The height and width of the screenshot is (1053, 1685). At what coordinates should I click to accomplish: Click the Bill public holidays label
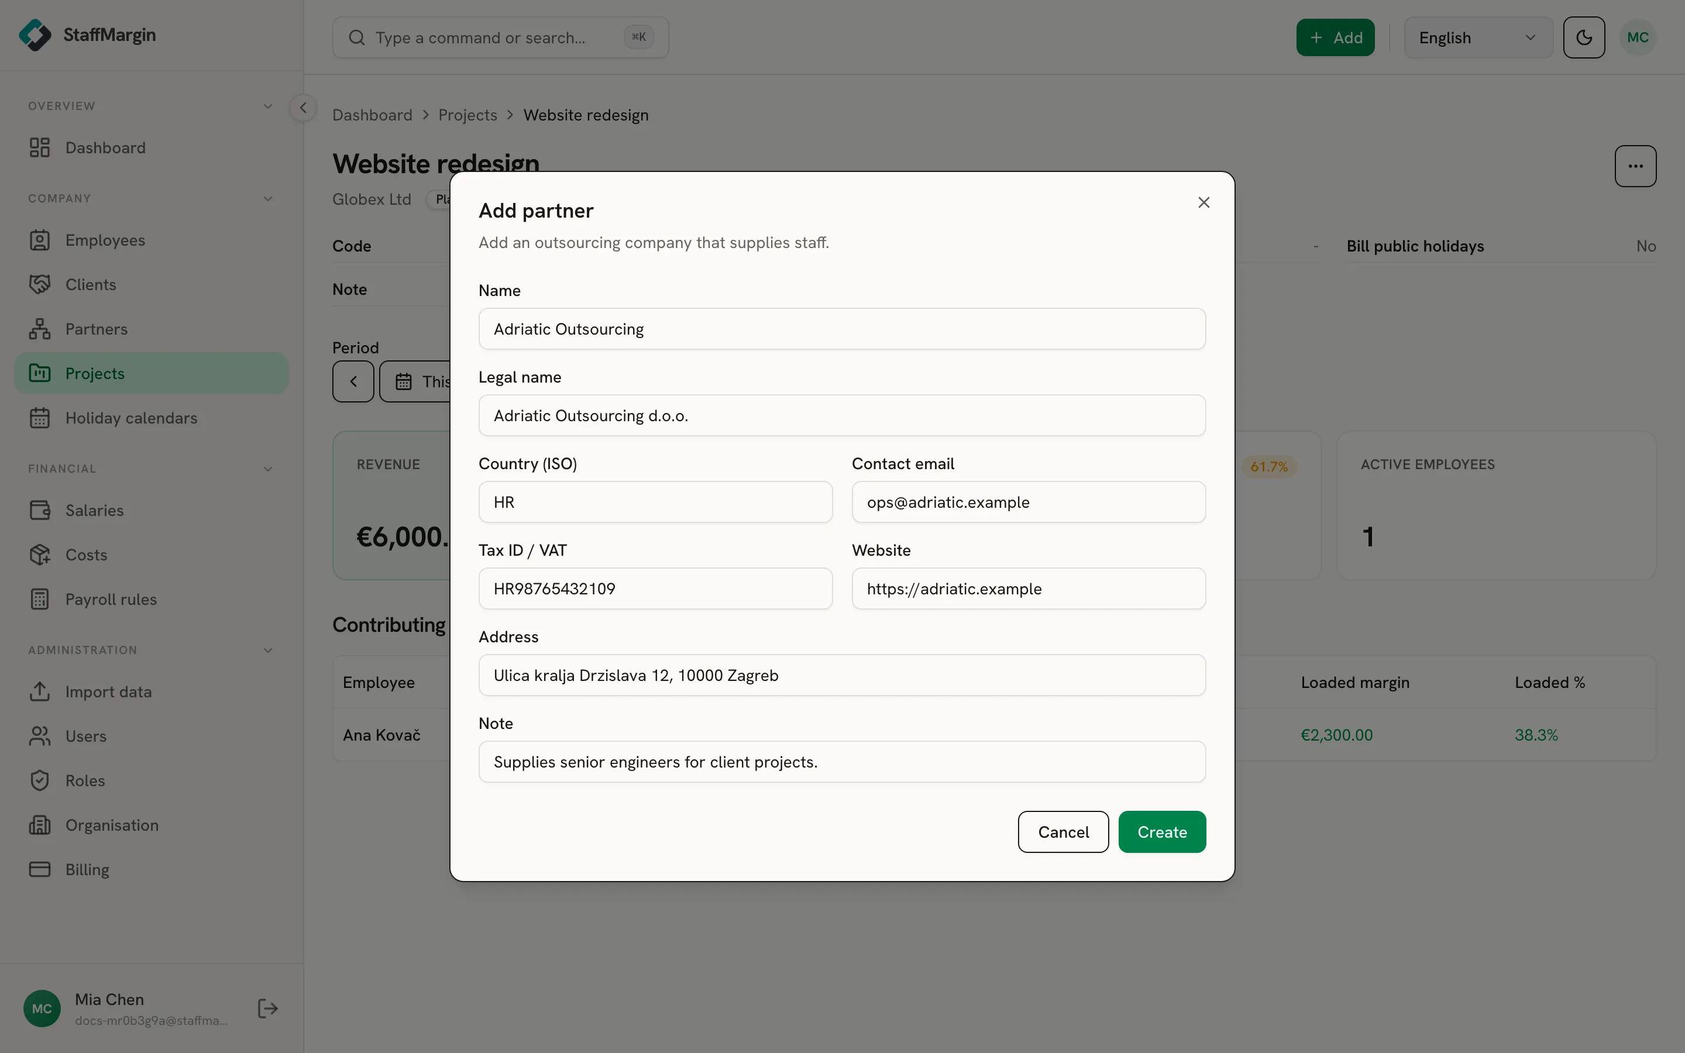(x=1415, y=246)
